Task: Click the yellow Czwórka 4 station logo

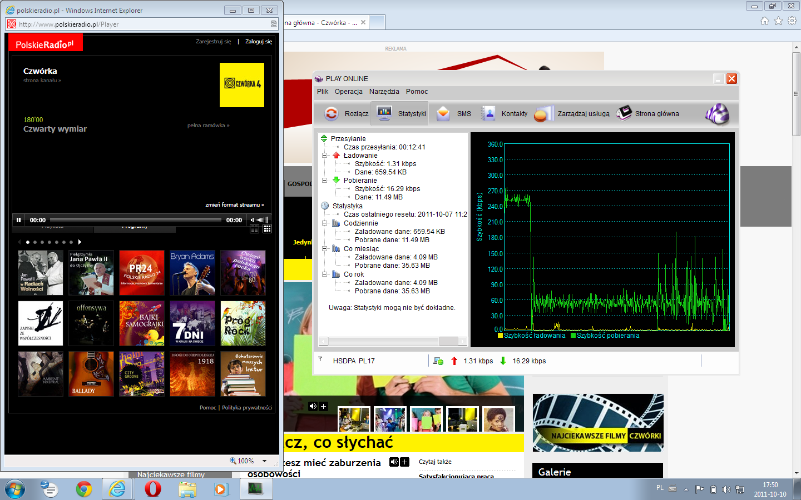Action: pos(242,84)
